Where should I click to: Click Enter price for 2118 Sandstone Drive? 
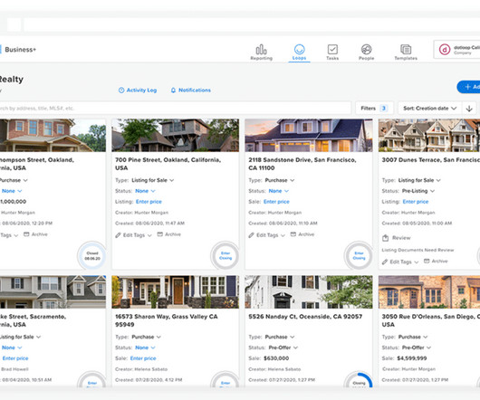pyautogui.click(x=276, y=202)
